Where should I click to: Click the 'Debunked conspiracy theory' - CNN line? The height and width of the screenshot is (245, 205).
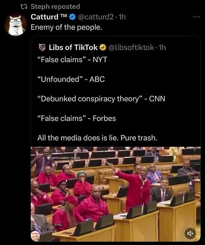point(101,99)
